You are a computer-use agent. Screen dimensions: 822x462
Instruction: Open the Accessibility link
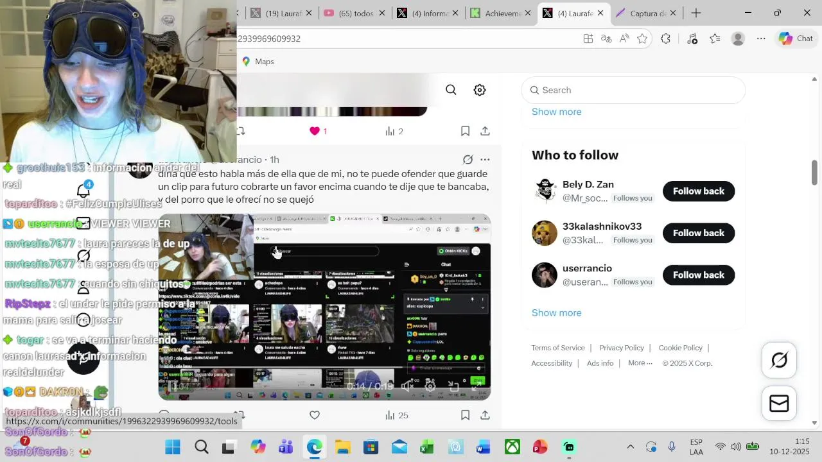click(x=552, y=363)
